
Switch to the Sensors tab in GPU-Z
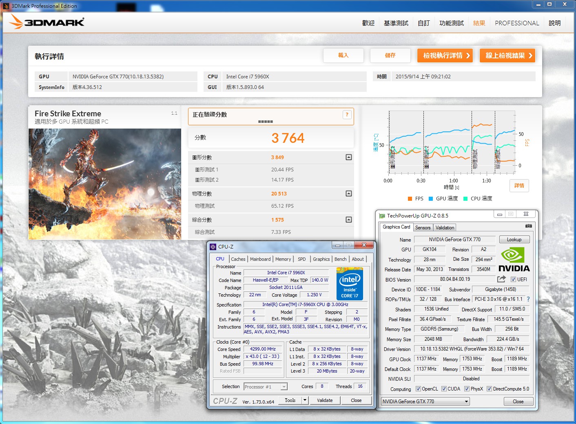pos(423,228)
